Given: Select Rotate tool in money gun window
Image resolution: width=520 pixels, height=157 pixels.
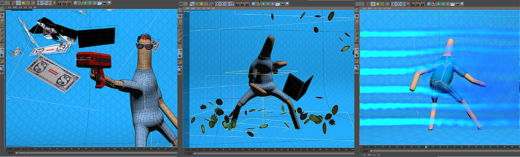Looking at the screenshot, I should (x=28, y=3).
